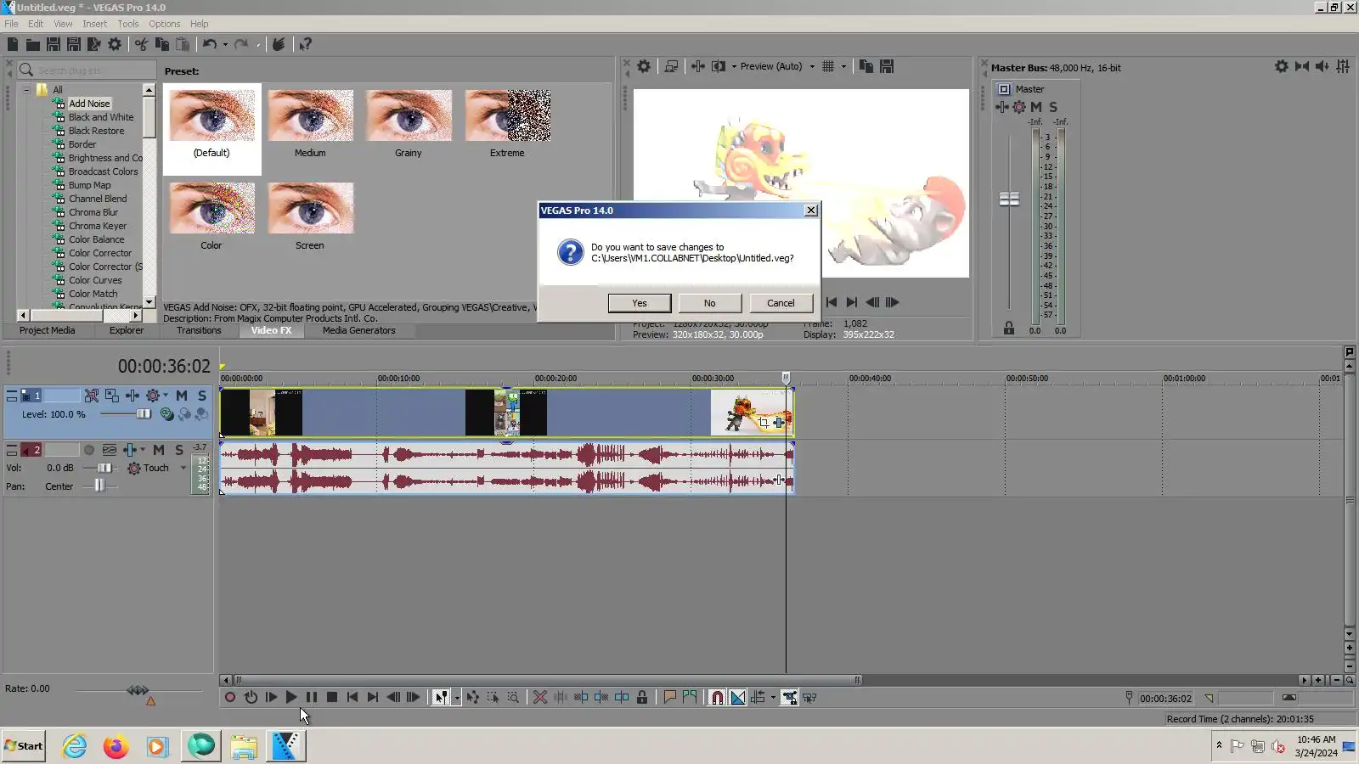Switch to Media Generators tab
This screenshot has width=1359, height=764.
pyautogui.click(x=358, y=331)
